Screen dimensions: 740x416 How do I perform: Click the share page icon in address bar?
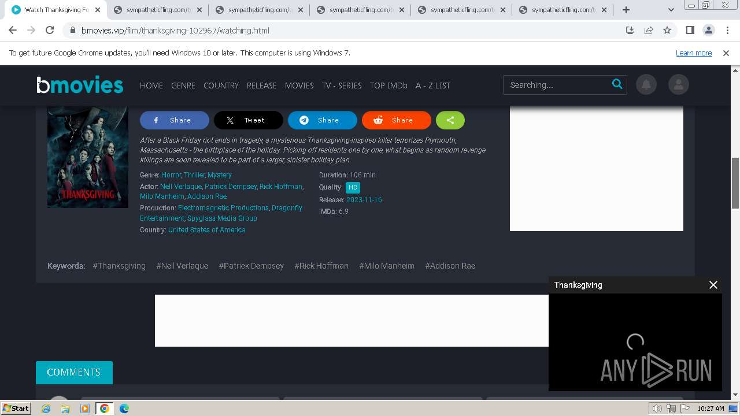click(x=649, y=31)
